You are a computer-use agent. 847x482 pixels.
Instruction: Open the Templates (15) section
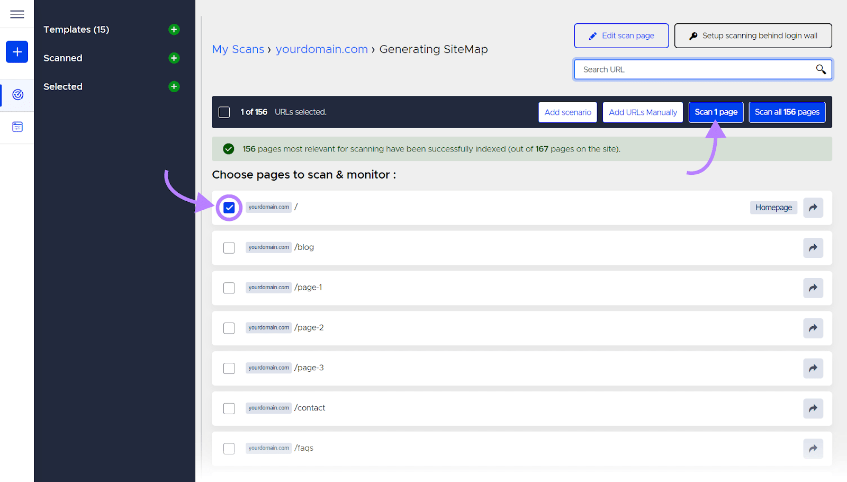click(x=76, y=29)
